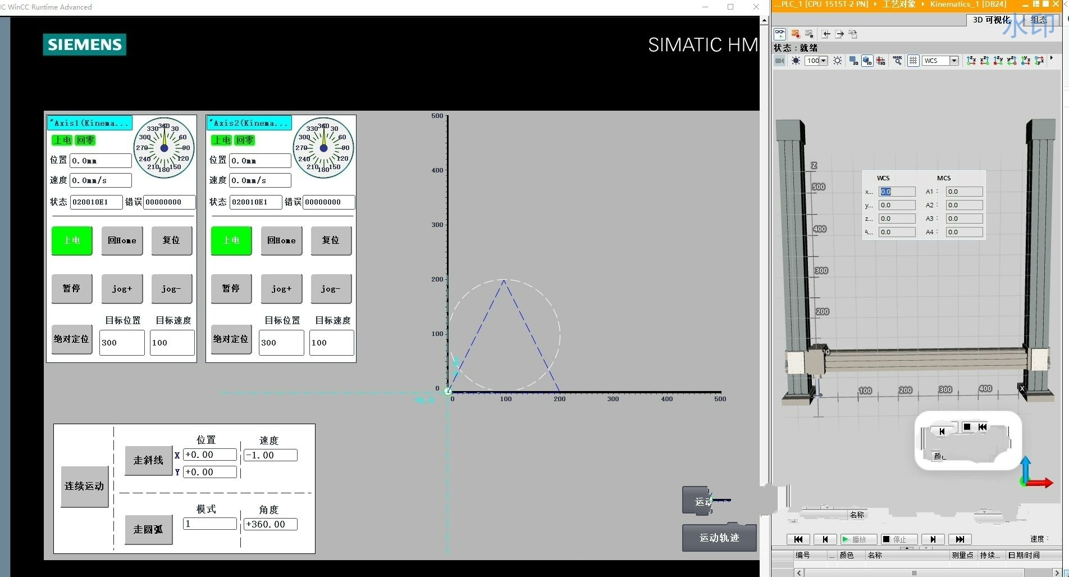The height and width of the screenshot is (577, 1069).
Task: Decrease brightness with the dark sun icon
Action: click(796, 61)
